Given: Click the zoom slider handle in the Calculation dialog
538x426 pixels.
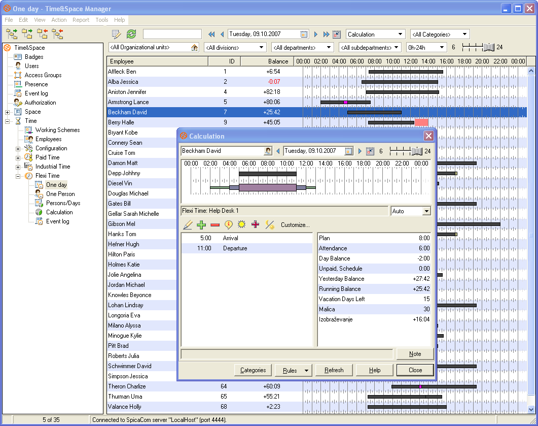Looking at the screenshot, I should 417,151.
